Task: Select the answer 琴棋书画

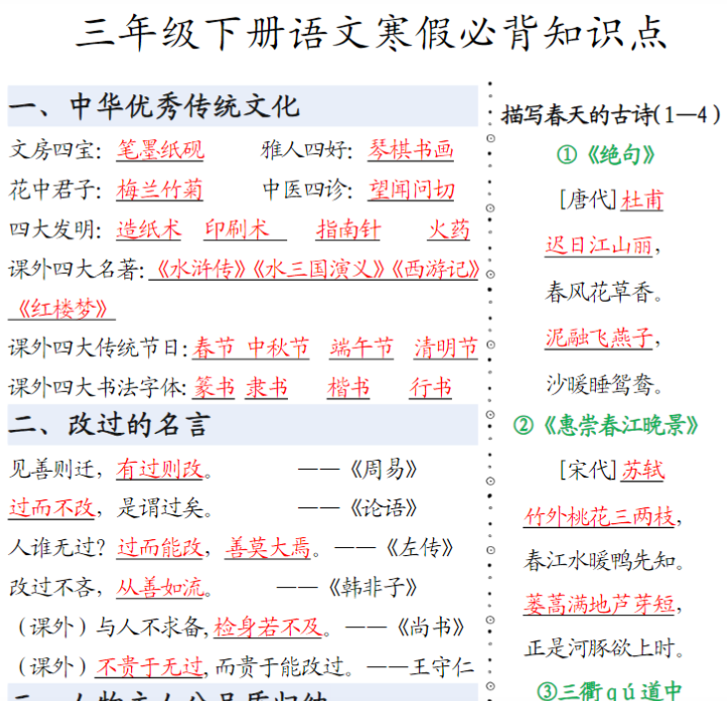Action: pyautogui.click(x=411, y=150)
